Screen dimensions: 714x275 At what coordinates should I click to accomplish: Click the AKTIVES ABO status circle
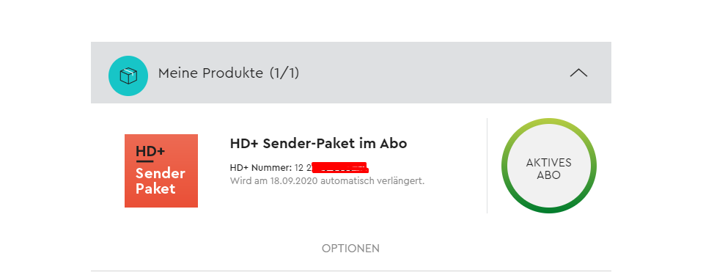pos(549,166)
